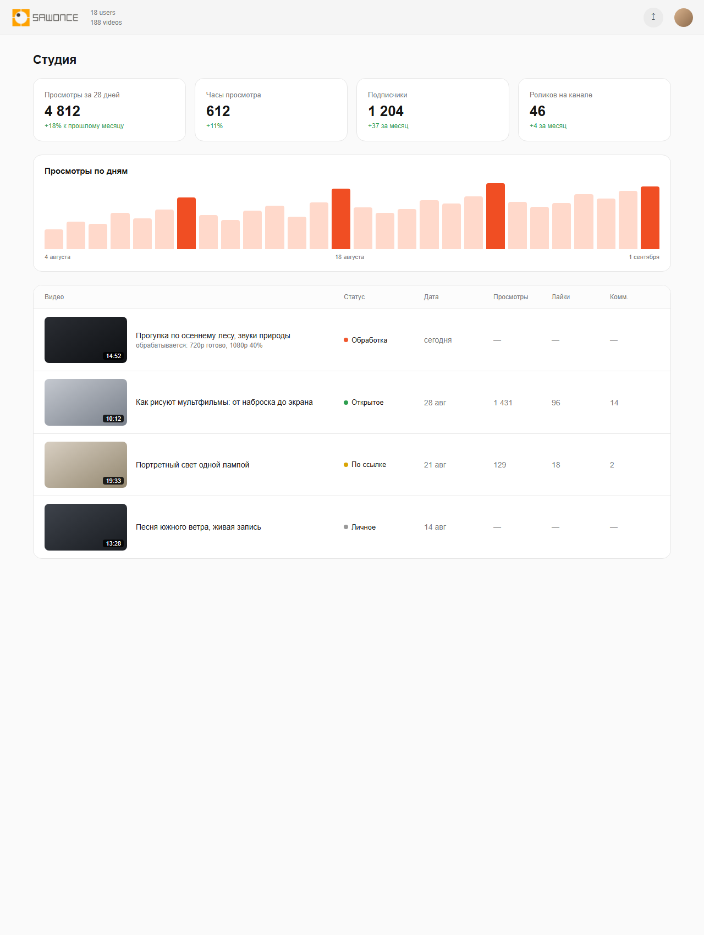This screenshot has width=704, height=935.
Task: Click the tallest highlighted chart bar
Action: (496, 216)
